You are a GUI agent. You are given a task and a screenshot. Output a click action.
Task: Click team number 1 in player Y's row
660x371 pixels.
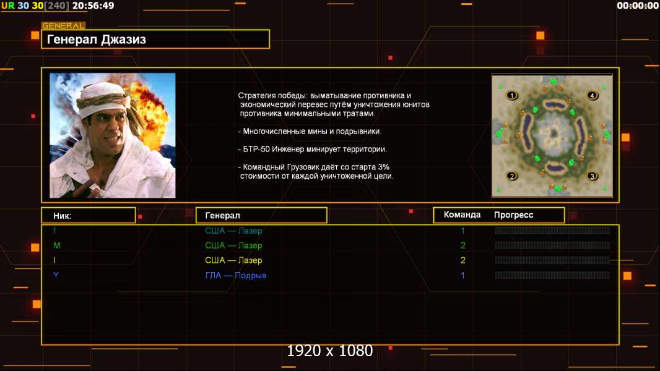pos(462,275)
